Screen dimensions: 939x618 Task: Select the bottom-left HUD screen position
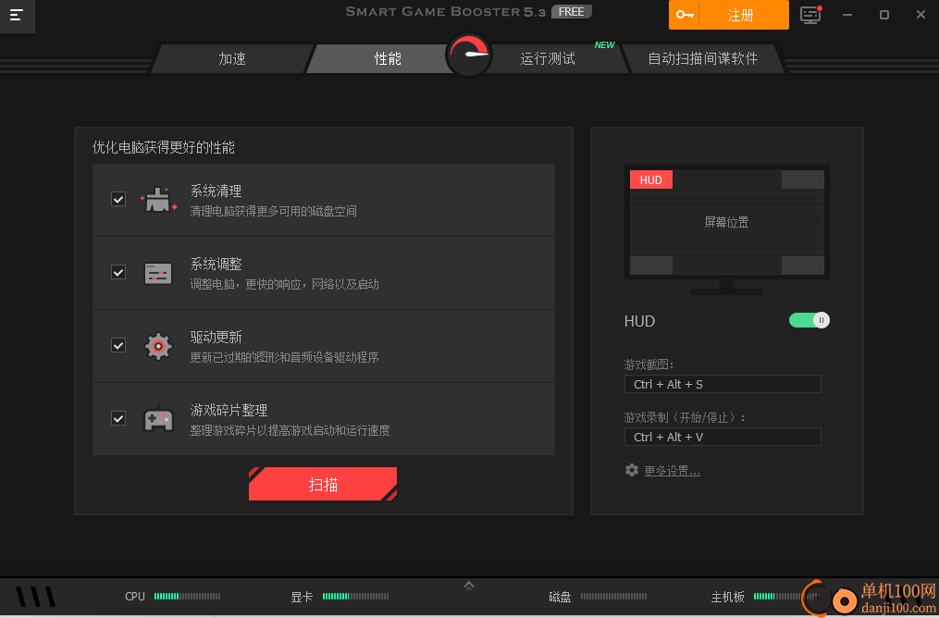[x=651, y=266]
